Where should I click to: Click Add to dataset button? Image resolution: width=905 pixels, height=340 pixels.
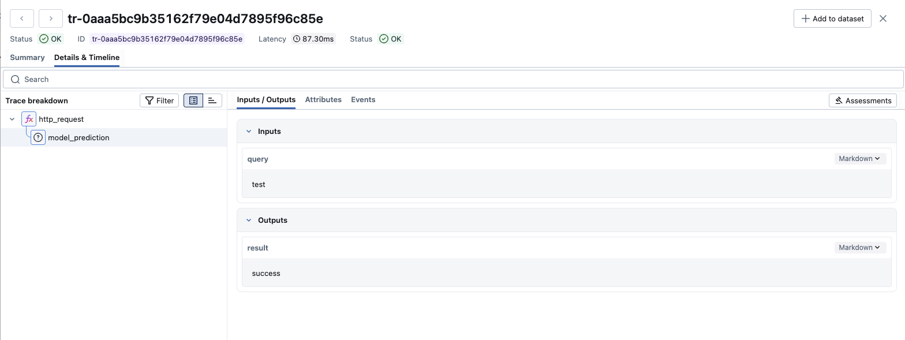832,18
